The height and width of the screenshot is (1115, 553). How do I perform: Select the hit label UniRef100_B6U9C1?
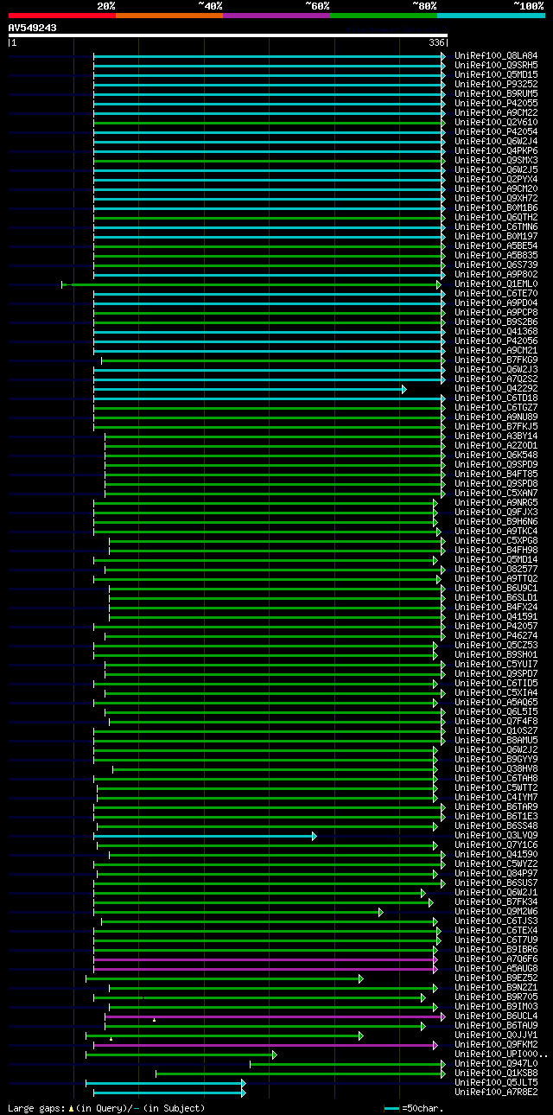click(496, 589)
